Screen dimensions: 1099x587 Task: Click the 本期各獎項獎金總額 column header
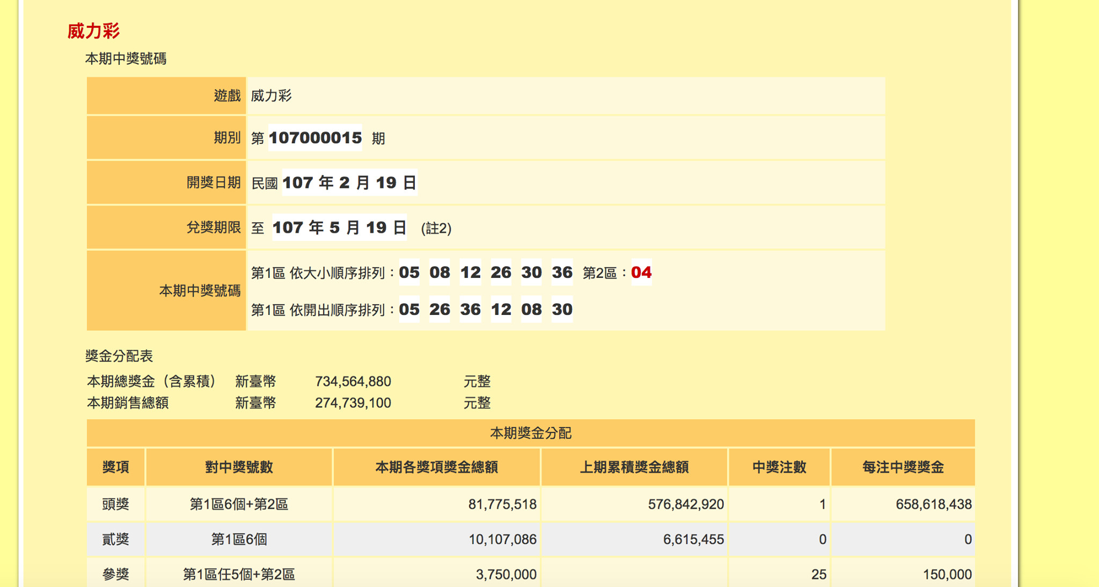click(x=437, y=467)
